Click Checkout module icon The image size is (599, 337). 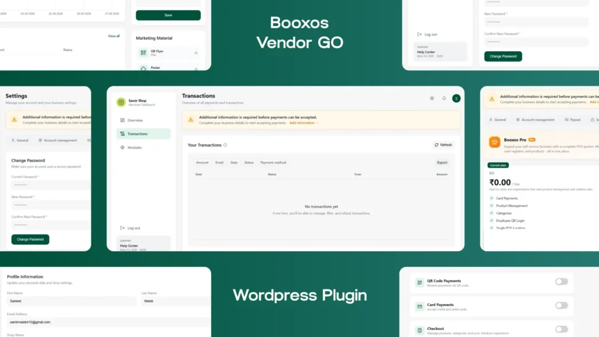(419, 330)
